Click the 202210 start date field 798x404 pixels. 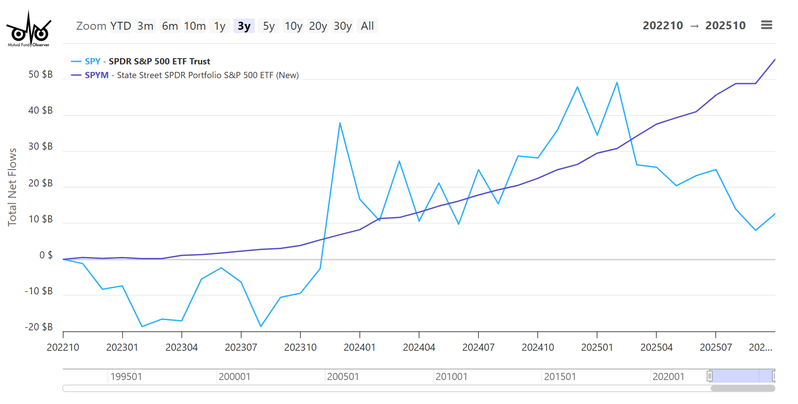pyautogui.click(x=662, y=26)
